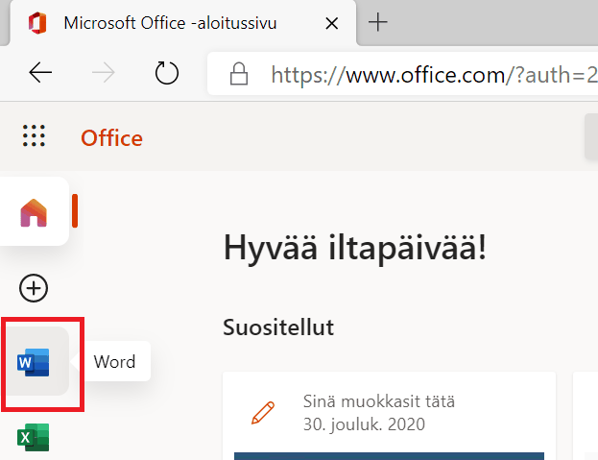View site security lock info

(239, 74)
